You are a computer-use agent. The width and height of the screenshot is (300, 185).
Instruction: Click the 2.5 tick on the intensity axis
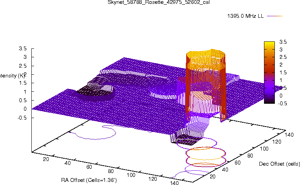(22, 66)
